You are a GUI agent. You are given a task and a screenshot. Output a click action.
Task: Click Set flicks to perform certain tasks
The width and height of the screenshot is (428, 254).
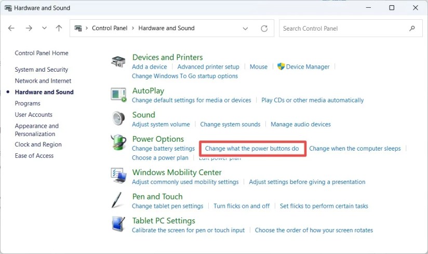[324, 206]
